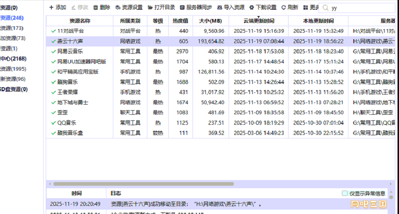
Task: Click the 导入资源 icon
Action: (220, 7)
